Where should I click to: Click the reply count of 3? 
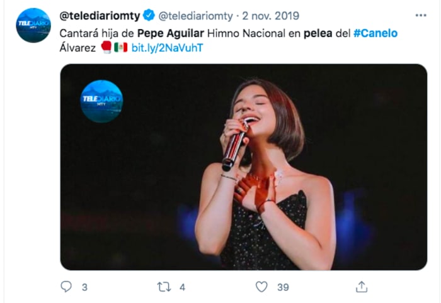click(84, 287)
